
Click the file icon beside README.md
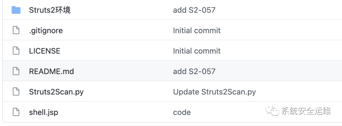(16, 71)
